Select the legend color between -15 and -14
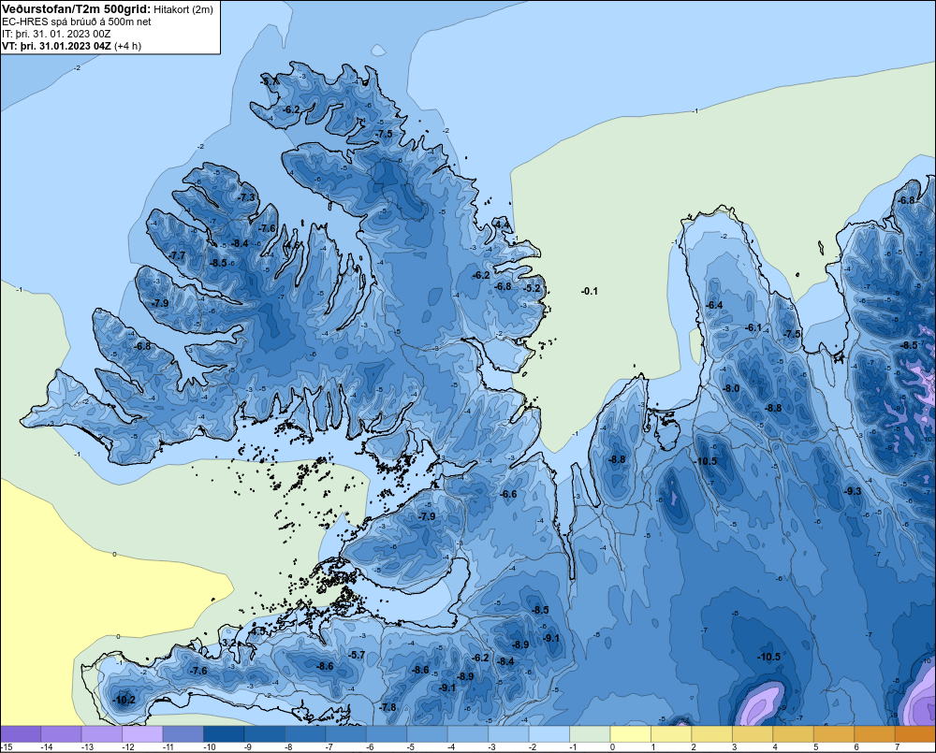The image size is (936, 753). (21, 734)
